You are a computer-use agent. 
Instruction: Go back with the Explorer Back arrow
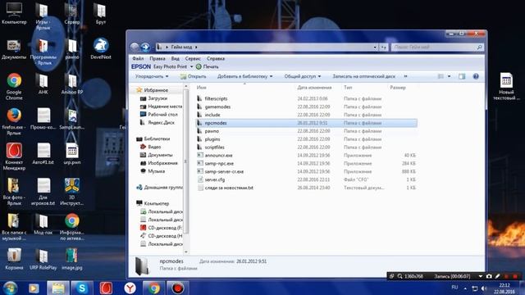tap(135, 48)
